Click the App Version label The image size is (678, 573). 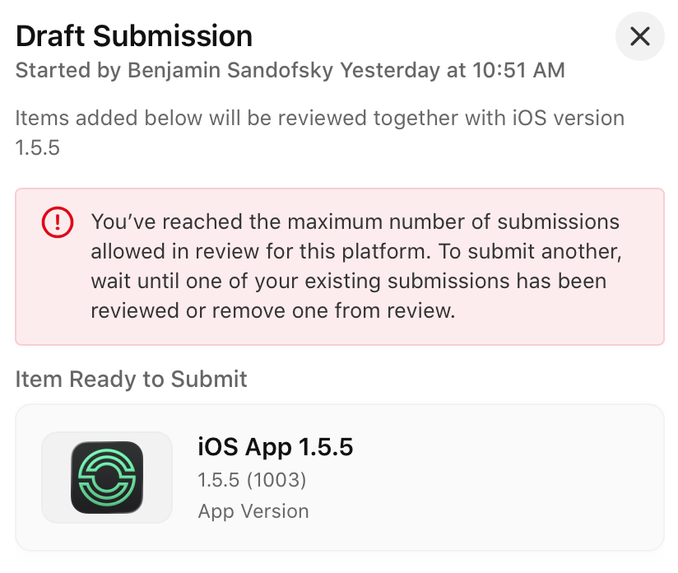coord(253,511)
